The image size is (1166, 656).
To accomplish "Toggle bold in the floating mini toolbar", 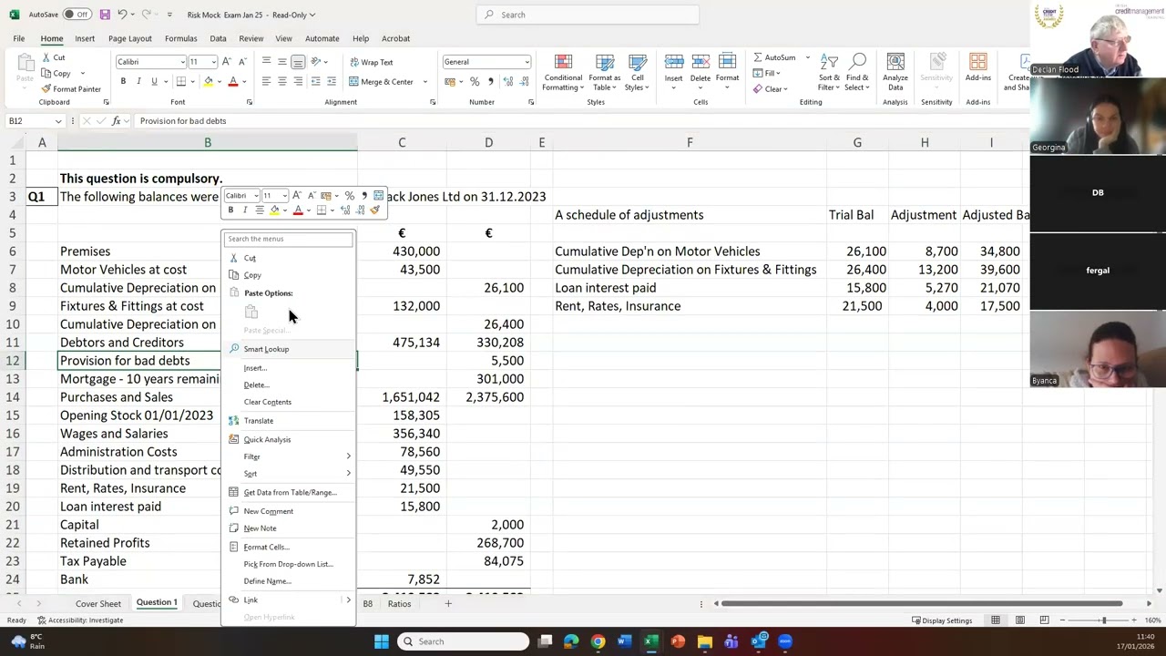I will [x=230, y=210].
